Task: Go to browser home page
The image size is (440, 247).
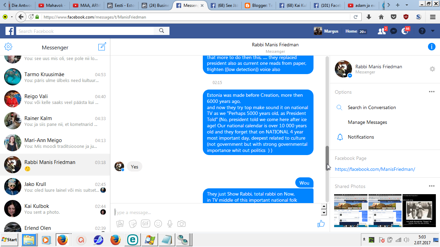Action: point(381,17)
